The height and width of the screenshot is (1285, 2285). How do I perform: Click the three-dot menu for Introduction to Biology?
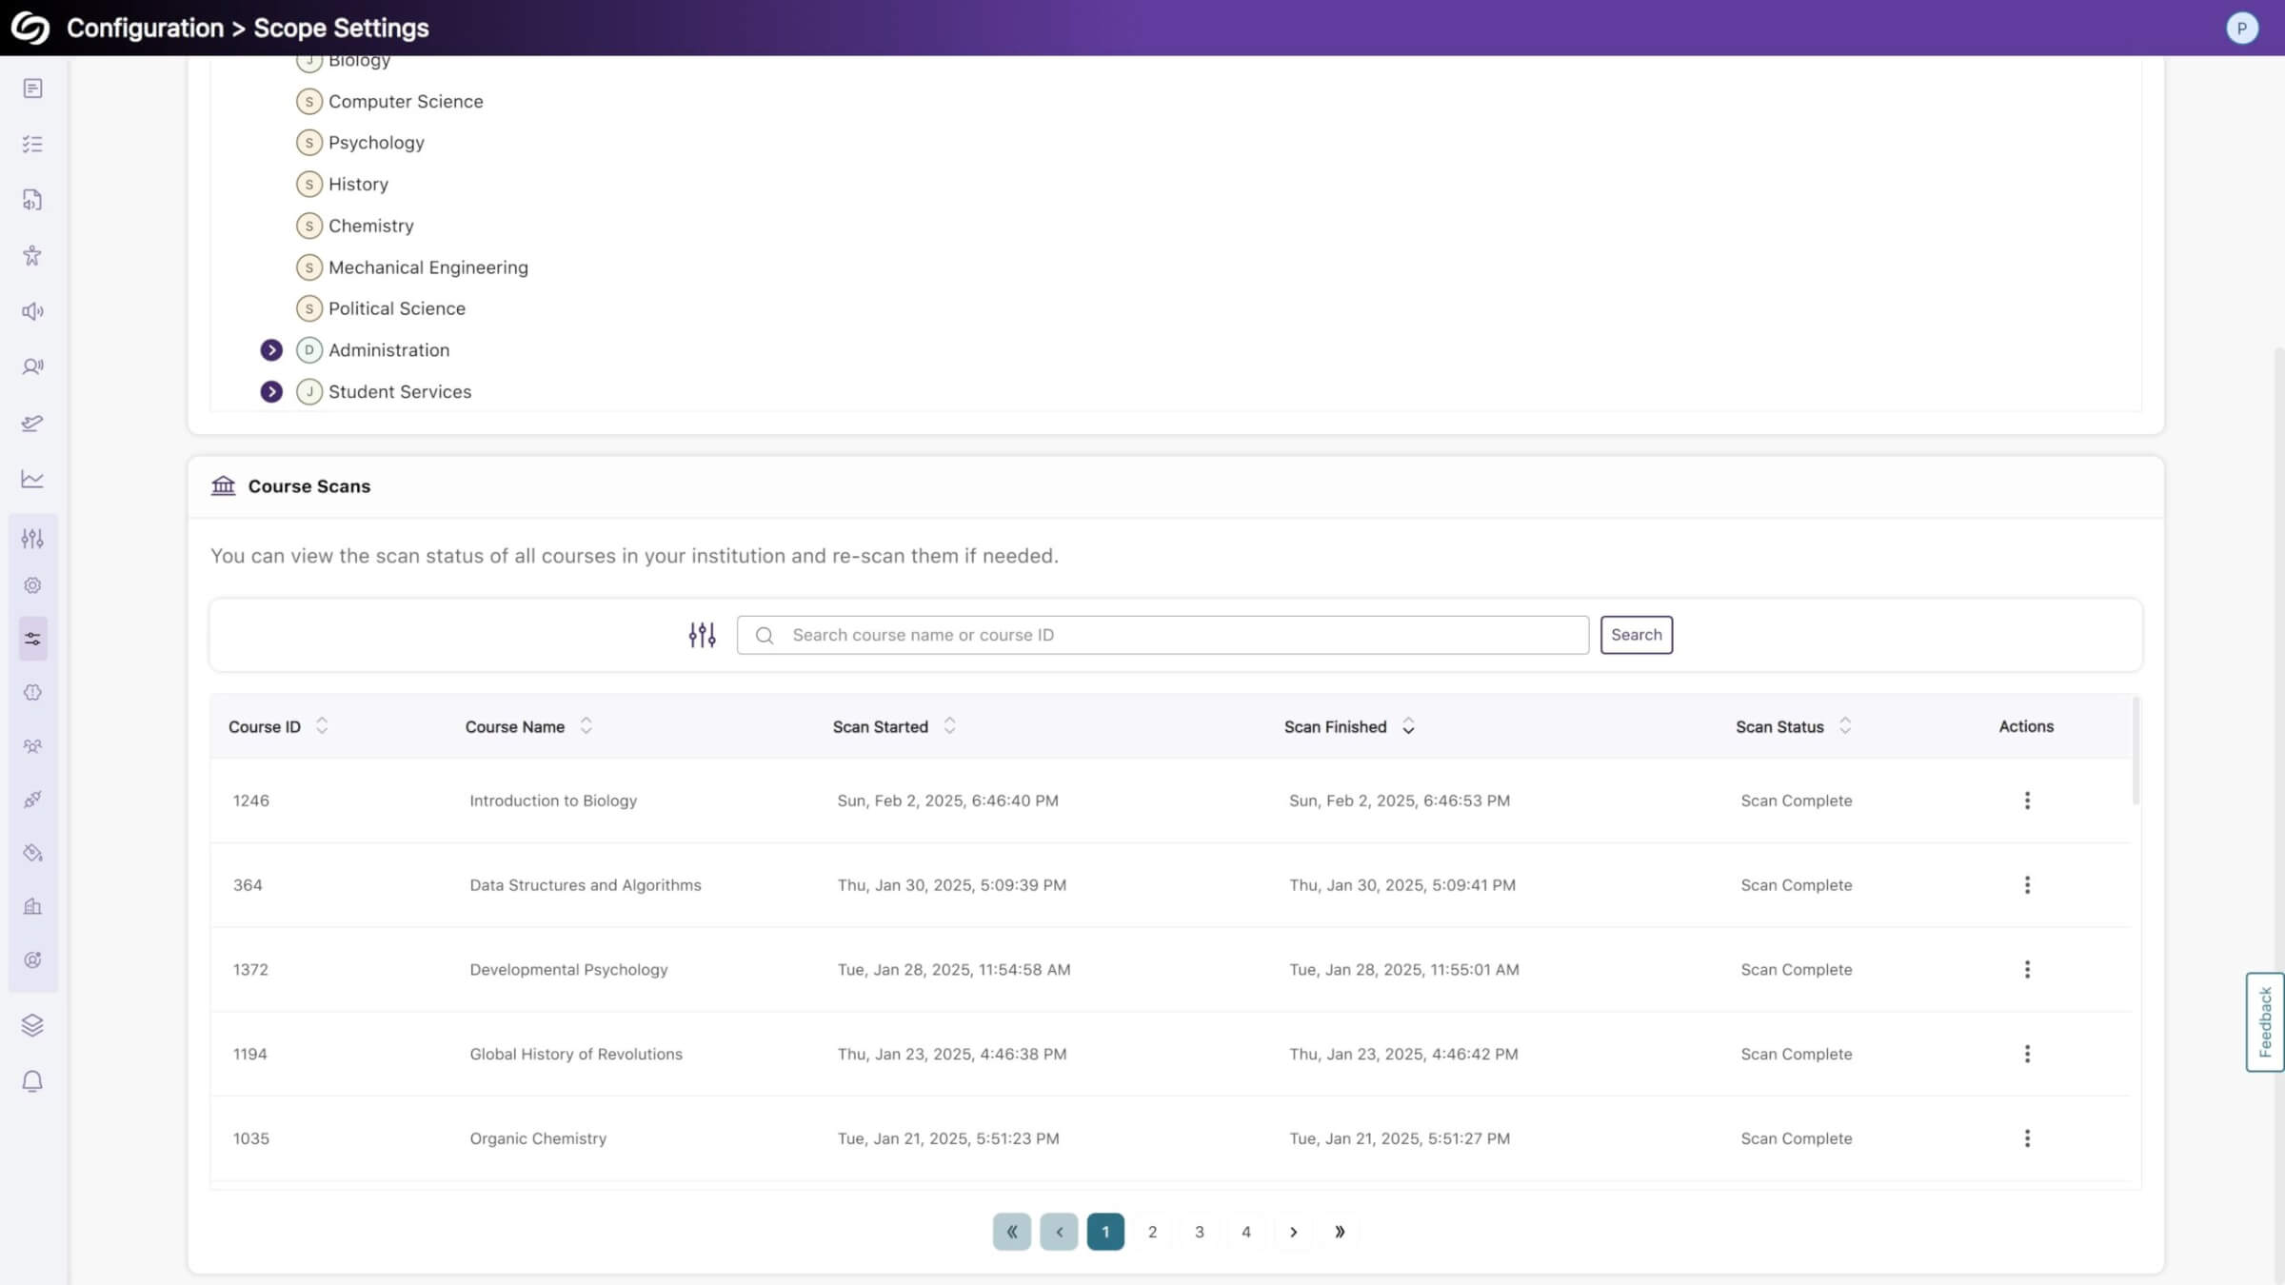pos(2028,801)
